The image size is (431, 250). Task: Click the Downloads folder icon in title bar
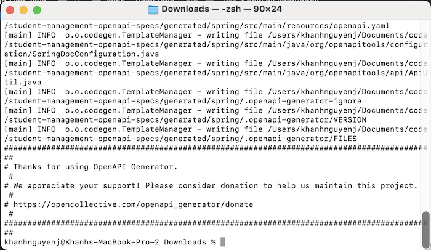pos(153,9)
